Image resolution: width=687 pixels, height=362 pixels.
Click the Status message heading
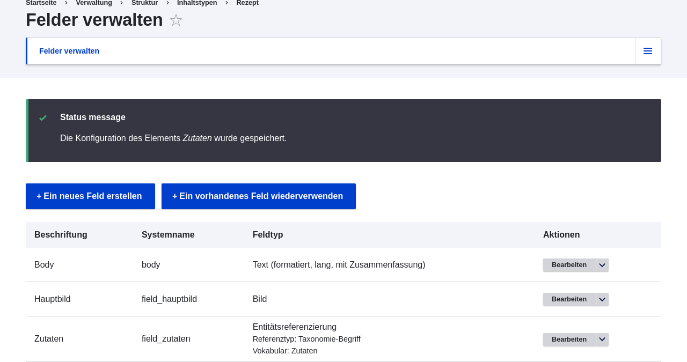tap(93, 117)
